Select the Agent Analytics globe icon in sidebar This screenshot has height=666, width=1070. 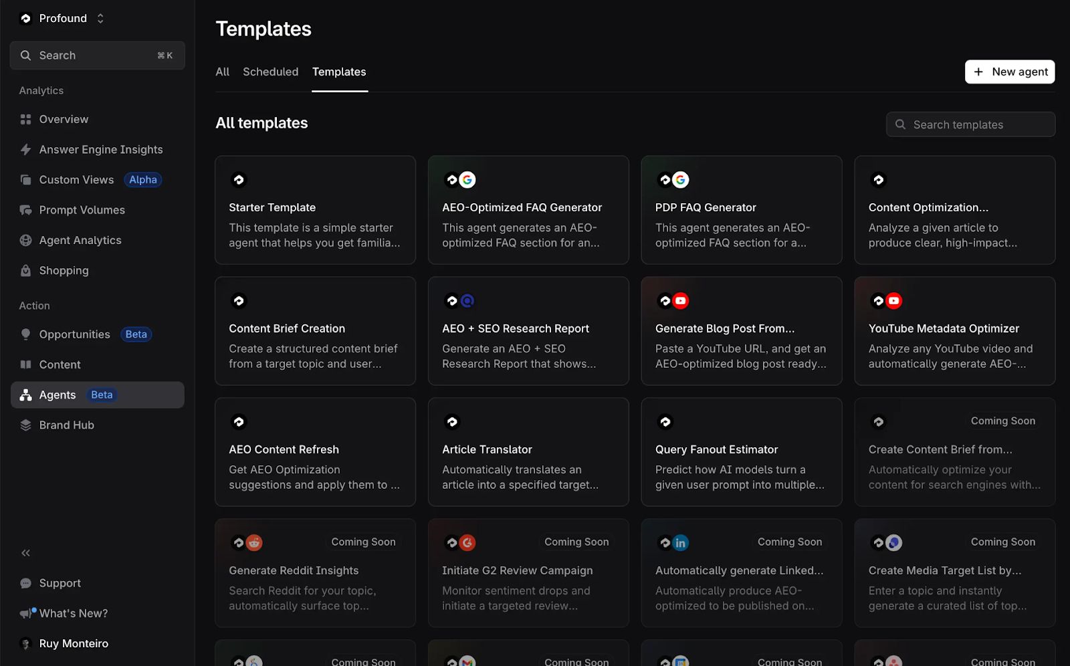point(25,240)
